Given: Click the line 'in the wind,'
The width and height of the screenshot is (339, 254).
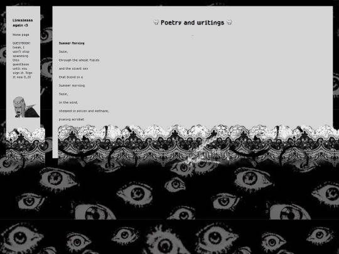Looking at the screenshot, I should pyautogui.click(x=68, y=103).
